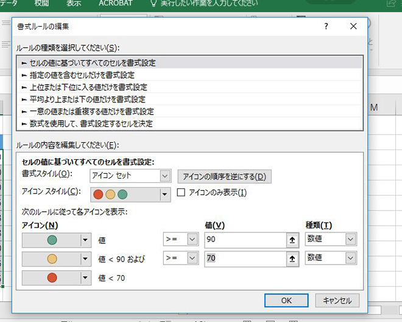402x322 pixels.
Task: Select rule type 上位または下位に入る値だけを書式設定
Action: 189,87
